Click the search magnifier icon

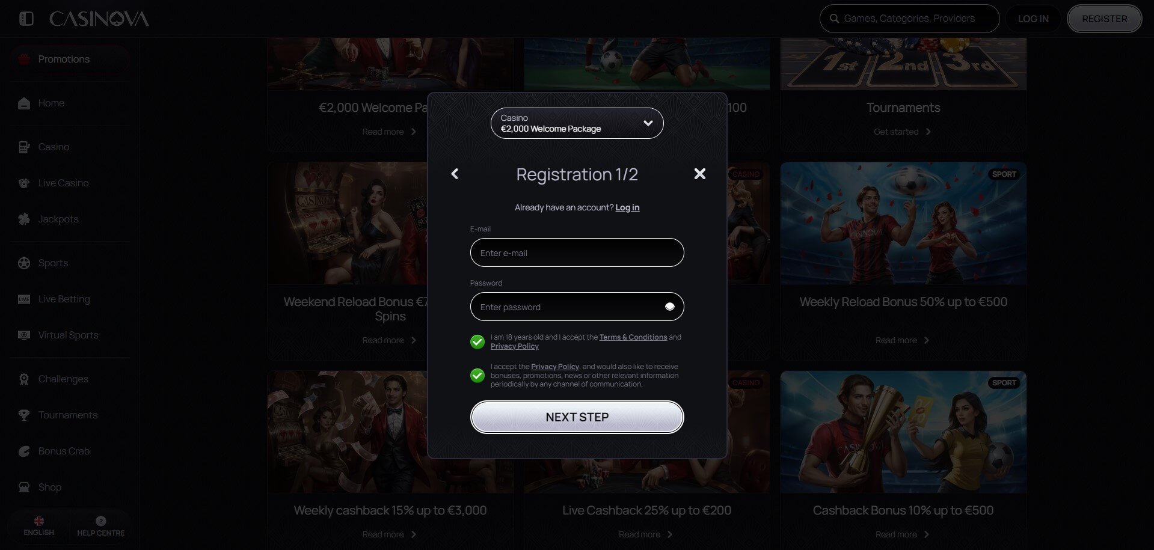834,19
